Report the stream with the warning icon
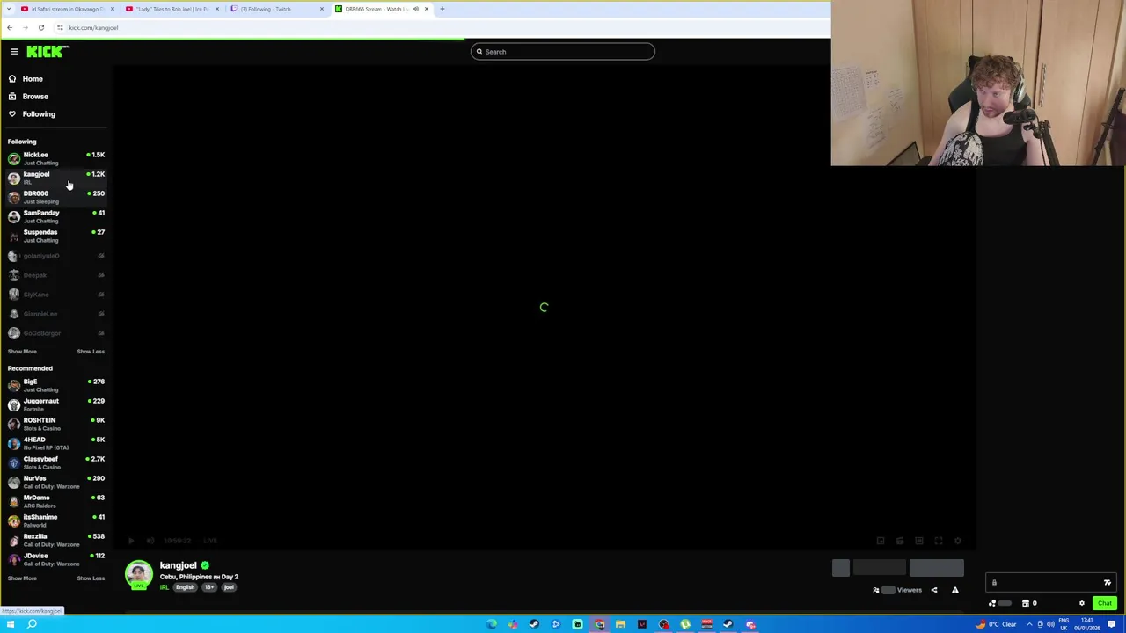The height and width of the screenshot is (633, 1126). [955, 590]
